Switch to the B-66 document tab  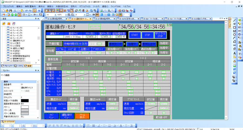[x=55, y=19]
